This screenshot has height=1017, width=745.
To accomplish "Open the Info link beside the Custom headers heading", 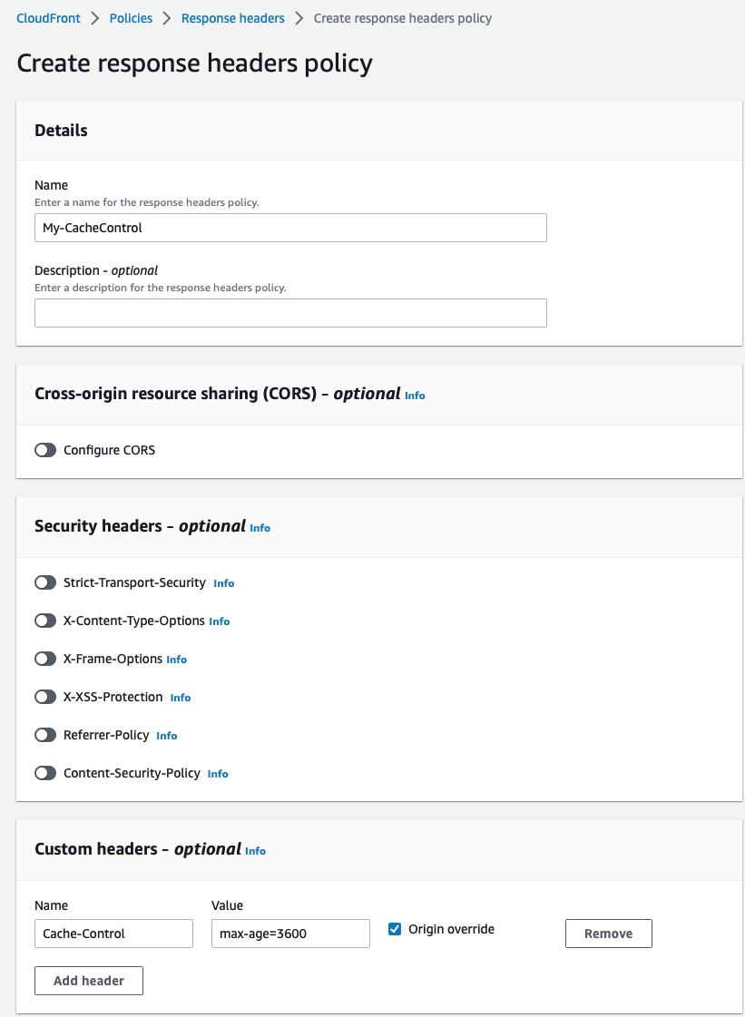I will coord(256,851).
